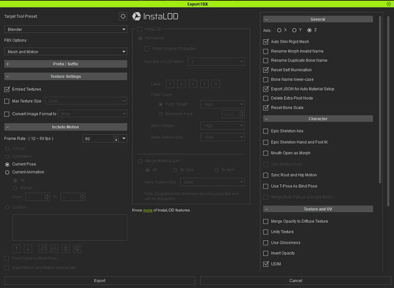Enable the Max Texture Size checkbox
The image size is (394, 288).
(7, 101)
